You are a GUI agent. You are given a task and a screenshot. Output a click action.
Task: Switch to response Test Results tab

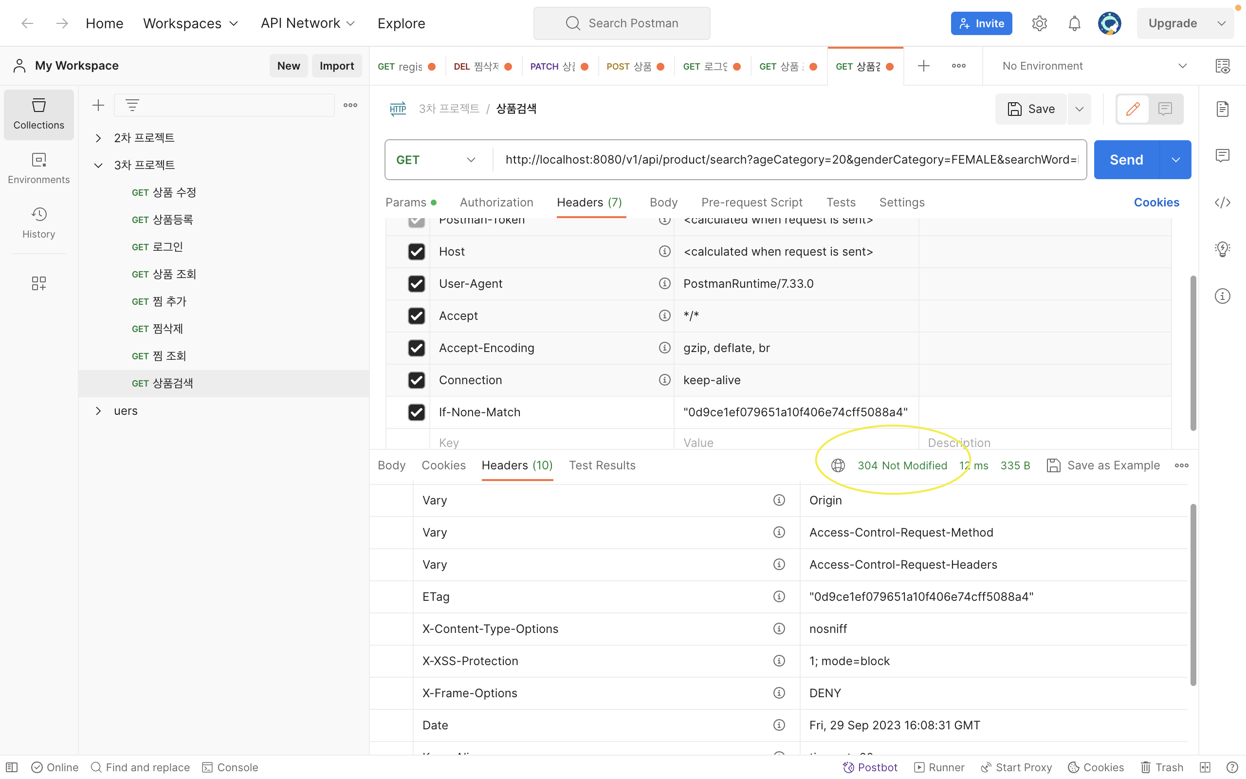pyautogui.click(x=602, y=465)
